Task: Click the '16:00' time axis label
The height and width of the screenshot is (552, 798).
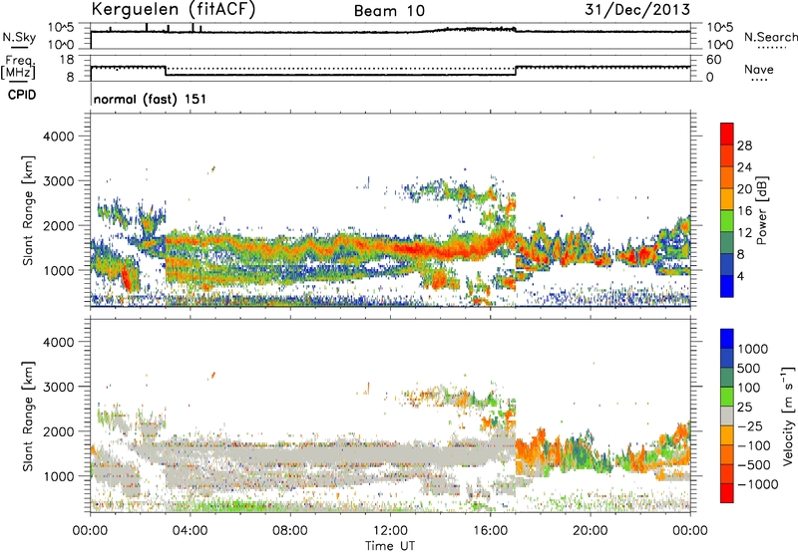Action: point(490,531)
